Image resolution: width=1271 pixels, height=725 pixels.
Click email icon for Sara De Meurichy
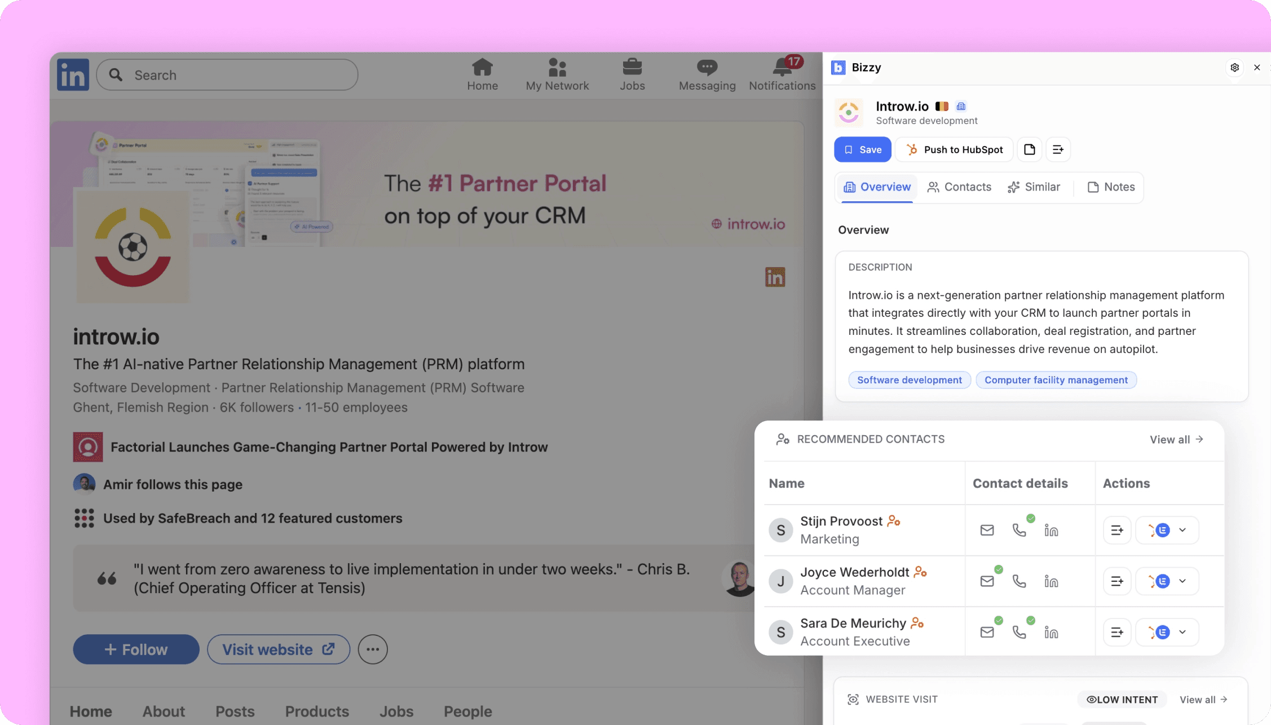coord(987,632)
